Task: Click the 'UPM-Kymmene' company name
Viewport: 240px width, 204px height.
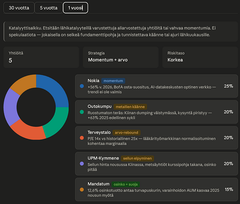Action: pyautogui.click(x=103, y=158)
